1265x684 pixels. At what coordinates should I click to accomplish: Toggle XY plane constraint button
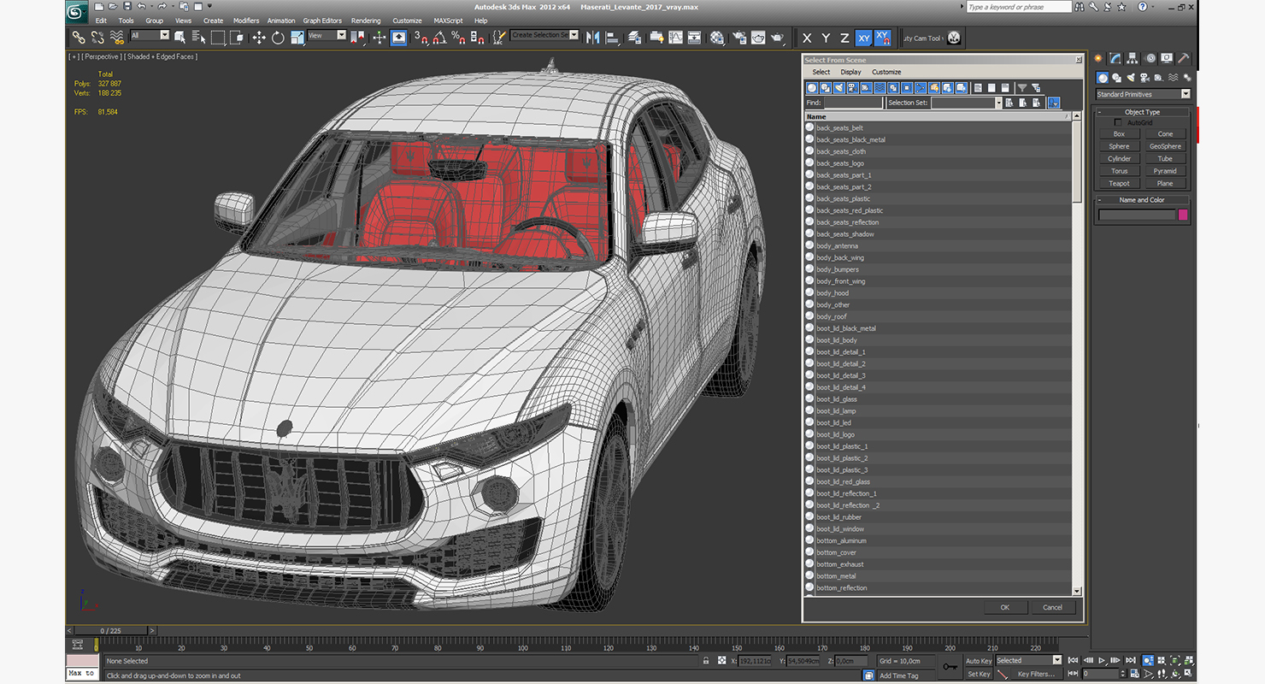863,38
